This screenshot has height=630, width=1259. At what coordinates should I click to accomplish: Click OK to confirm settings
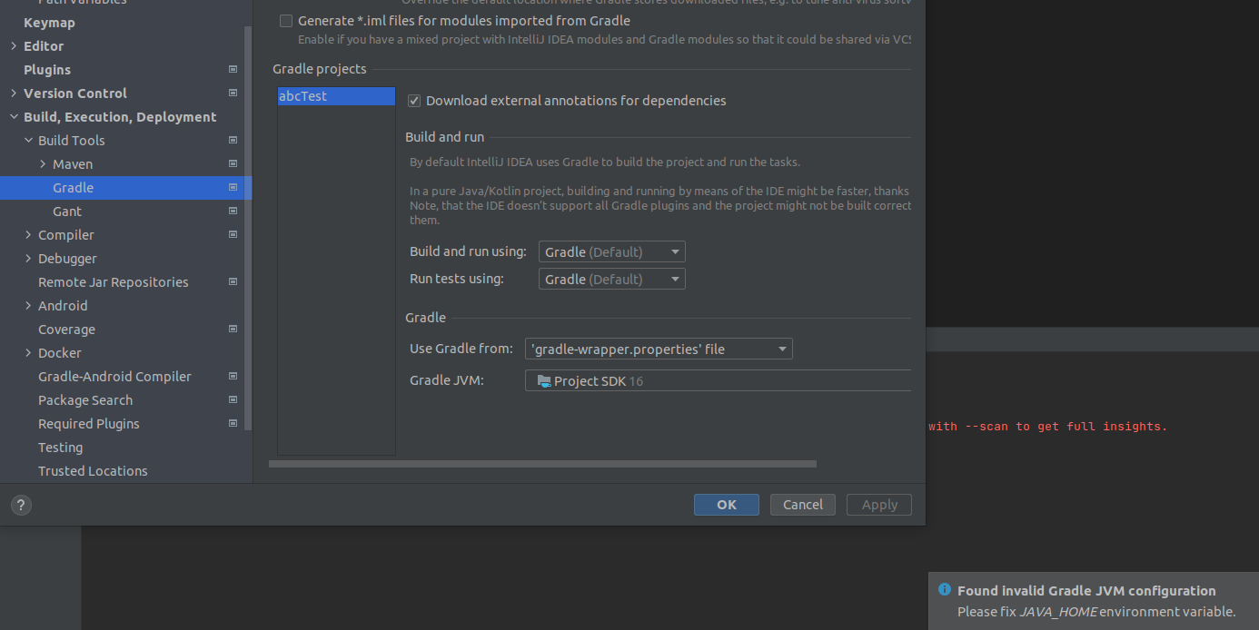click(727, 505)
